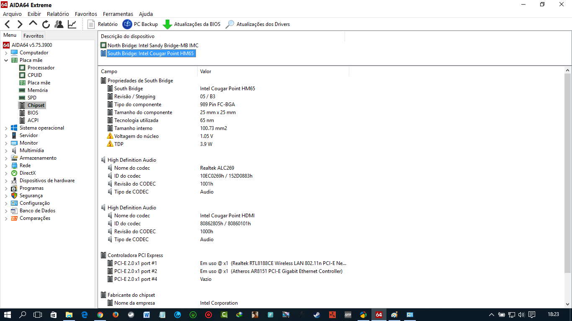Expand the Computador tree node

coord(6,53)
